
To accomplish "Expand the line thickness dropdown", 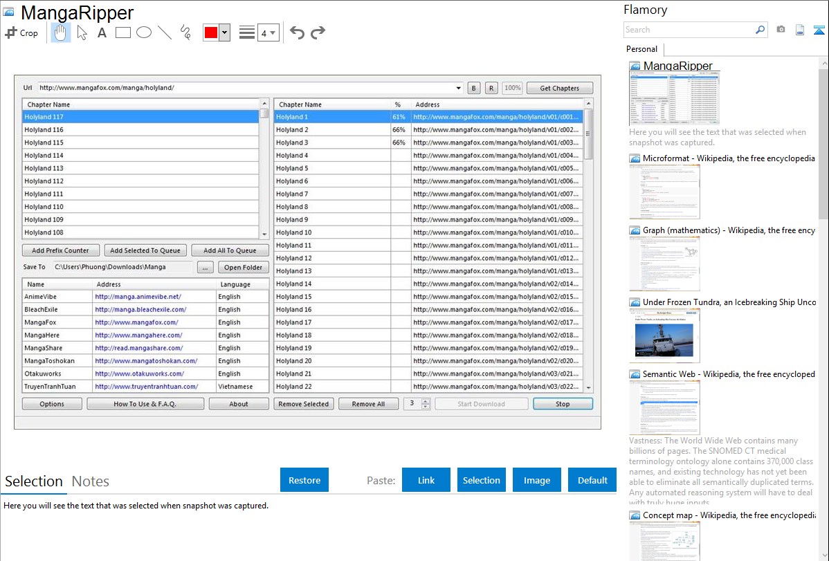I will tap(268, 33).
